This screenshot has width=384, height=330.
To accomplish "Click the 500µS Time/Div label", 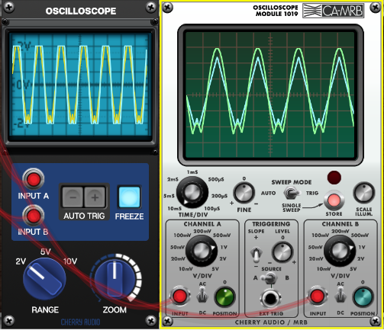I will [216, 179].
